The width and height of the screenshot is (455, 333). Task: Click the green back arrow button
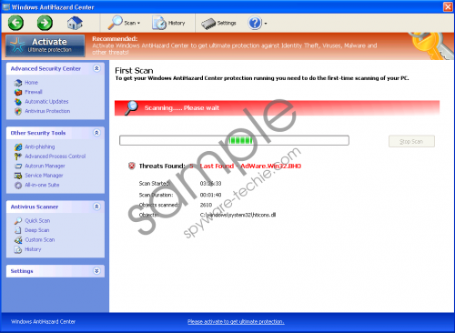[15, 23]
